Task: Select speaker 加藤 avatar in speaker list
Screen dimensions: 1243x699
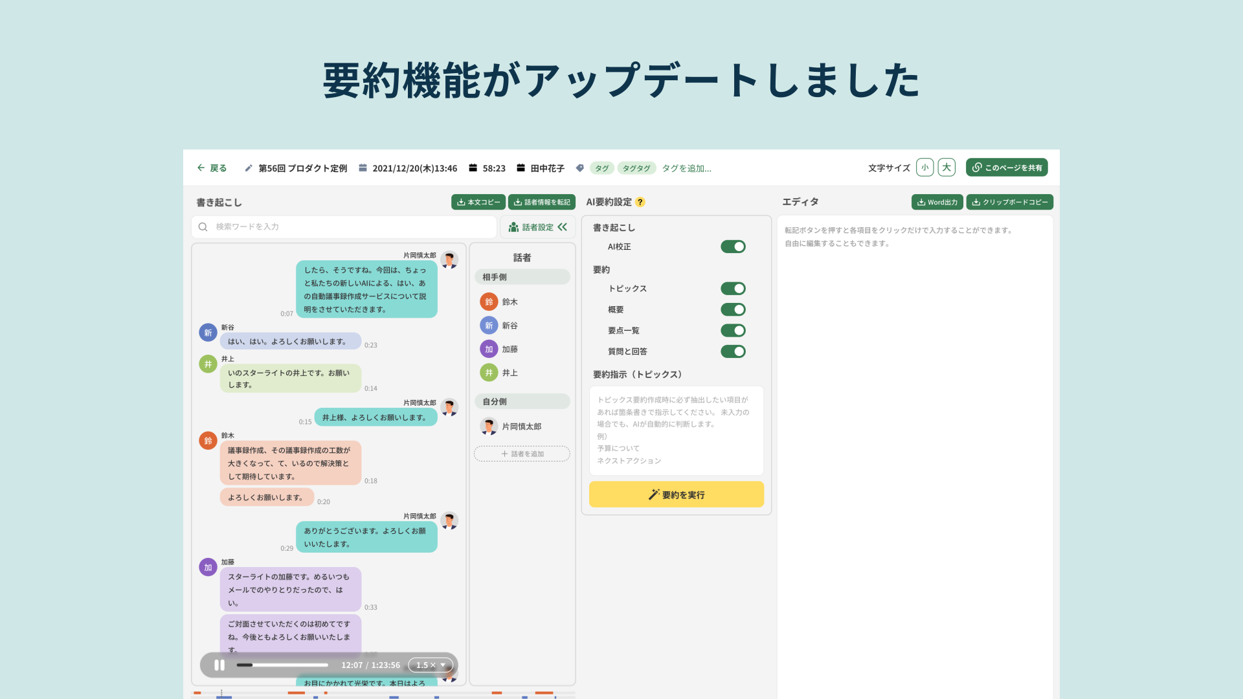Action: point(489,349)
